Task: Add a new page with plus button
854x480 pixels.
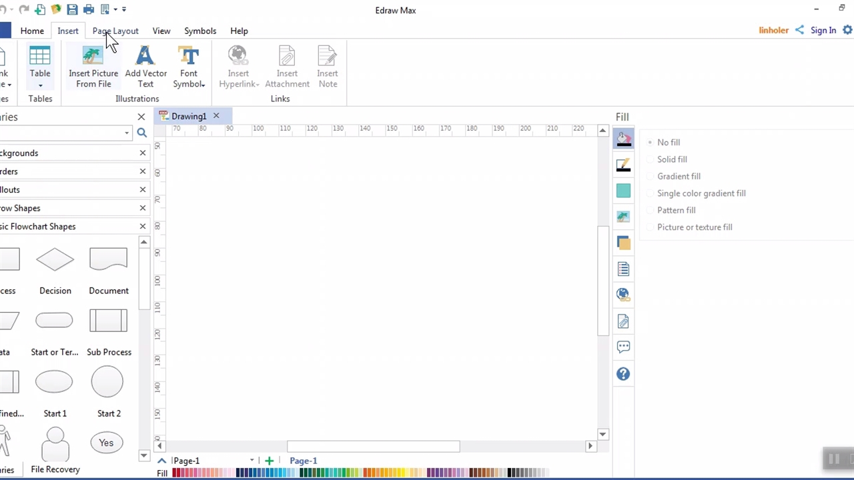Action: point(269,461)
